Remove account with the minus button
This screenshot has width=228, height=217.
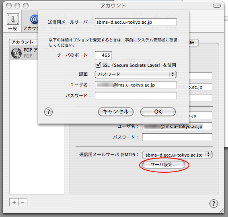click(x=23, y=202)
